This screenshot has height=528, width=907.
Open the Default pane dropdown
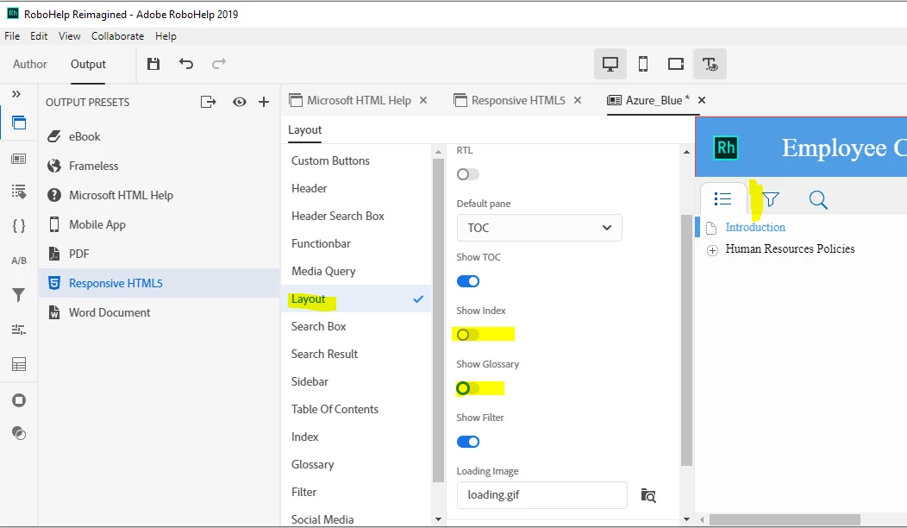click(x=539, y=228)
